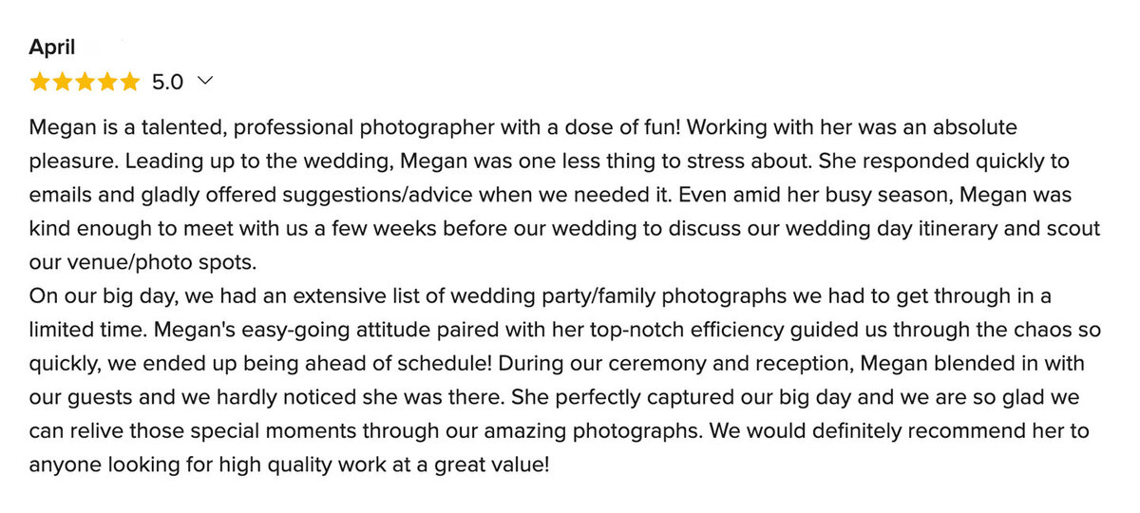Click the 5.0 rating score
This screenshot has height=513, width=1140.
tap(167, 83)
